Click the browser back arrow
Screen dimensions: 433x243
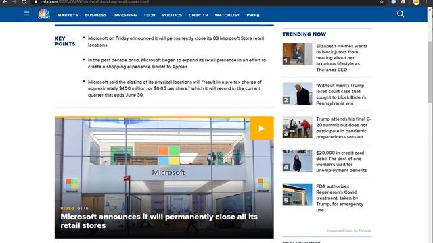click(x=5, y=2)
